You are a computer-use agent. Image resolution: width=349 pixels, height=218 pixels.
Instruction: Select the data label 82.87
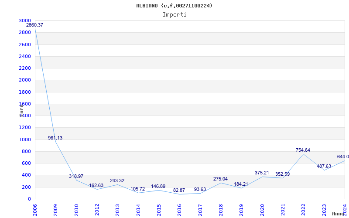[179, 191]
